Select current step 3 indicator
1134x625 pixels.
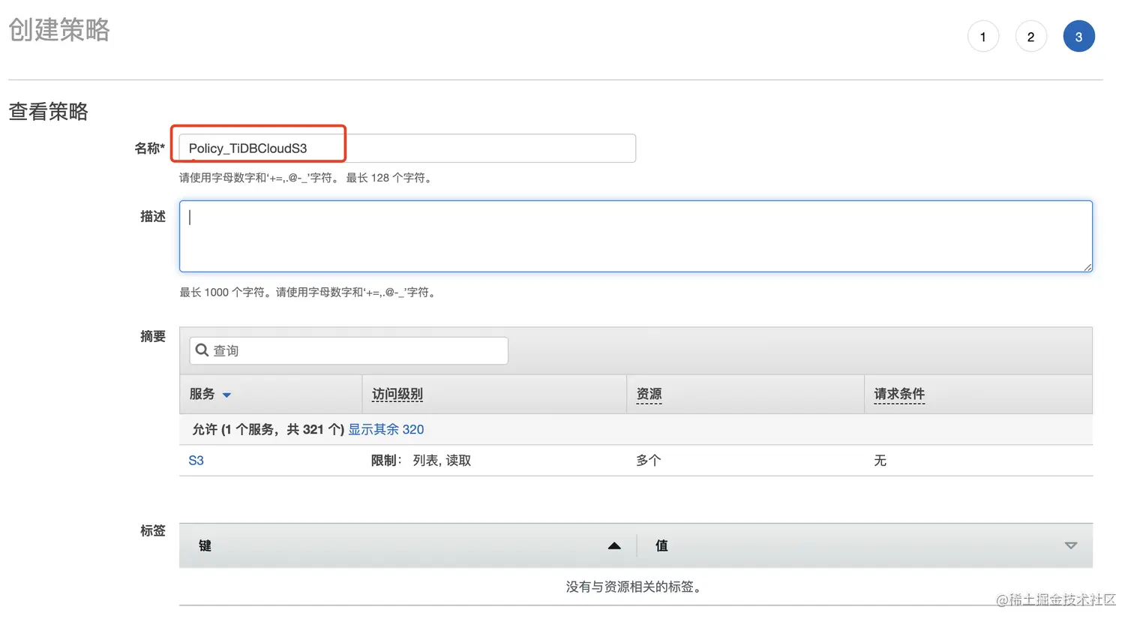point(1078,37)
